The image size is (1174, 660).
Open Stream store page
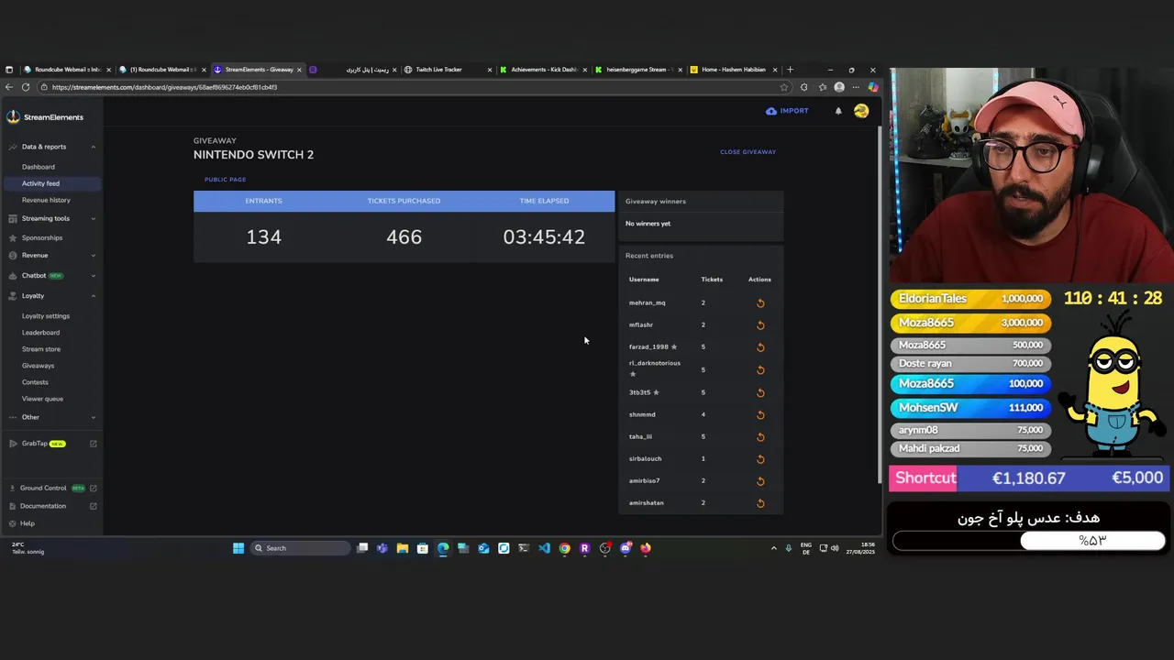pos(41,349)
